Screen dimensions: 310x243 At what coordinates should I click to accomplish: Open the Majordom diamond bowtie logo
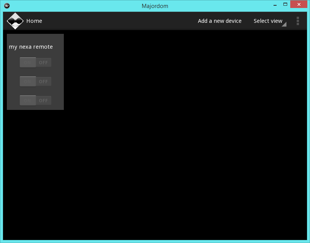coord(15,21)
